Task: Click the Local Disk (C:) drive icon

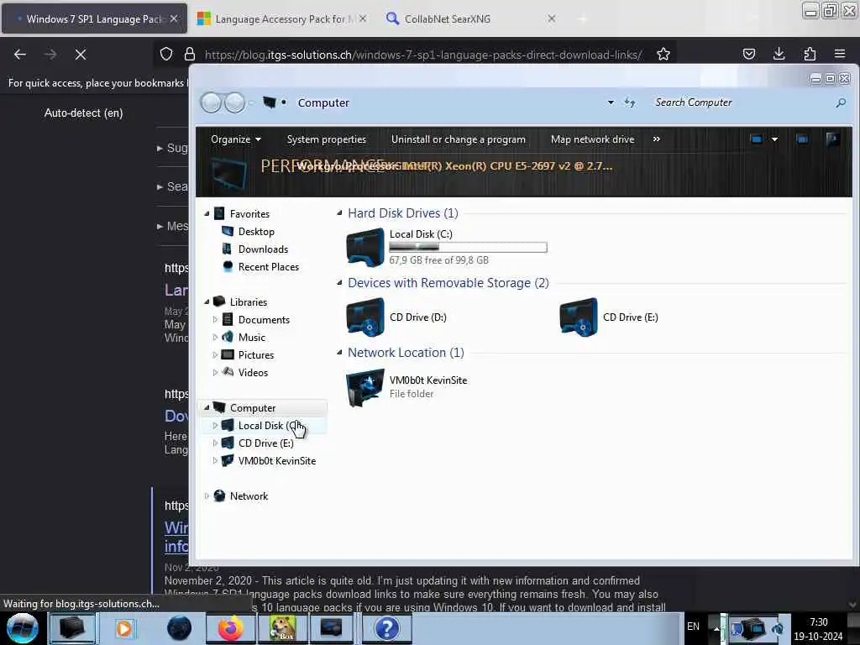Action: tap(365, 248)
